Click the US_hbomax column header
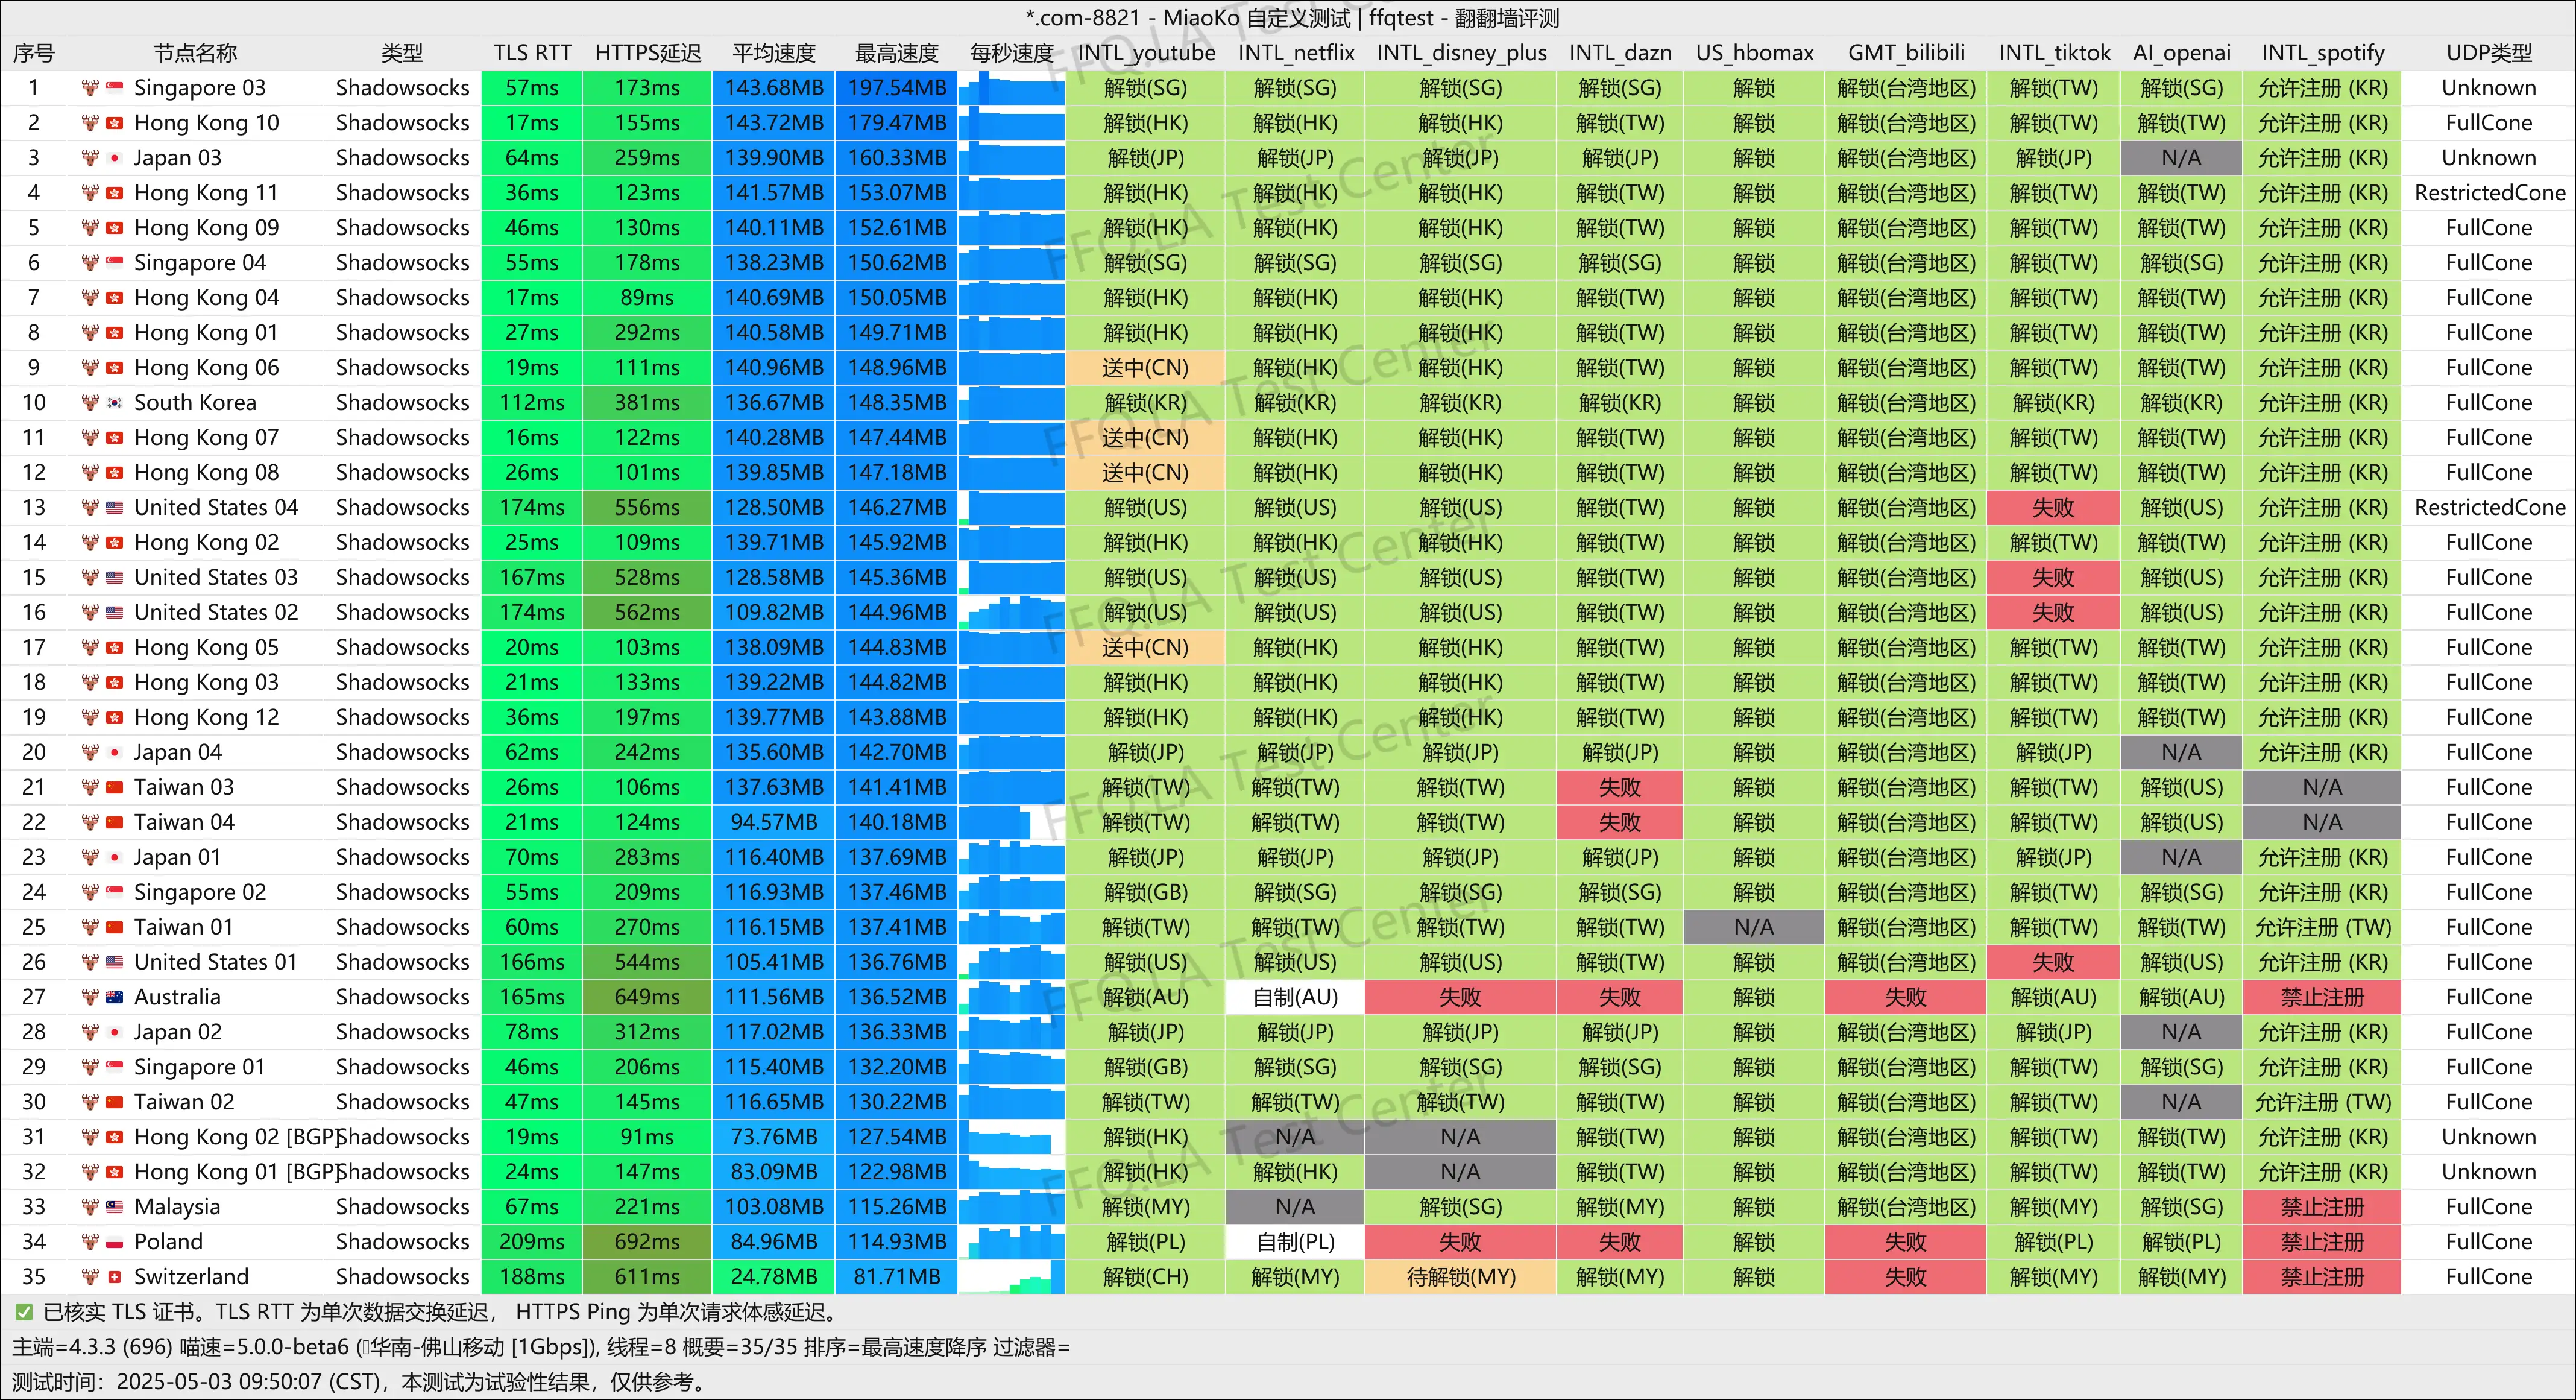This screenshot has height=1400, width=2576. tap(1754, 53)
